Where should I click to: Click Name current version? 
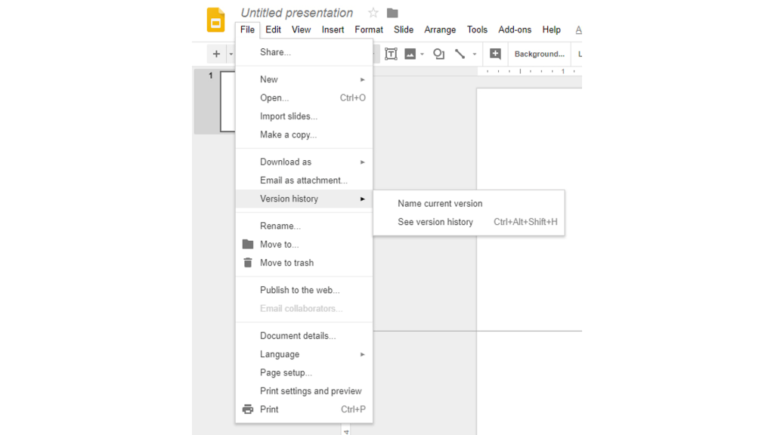438,203
